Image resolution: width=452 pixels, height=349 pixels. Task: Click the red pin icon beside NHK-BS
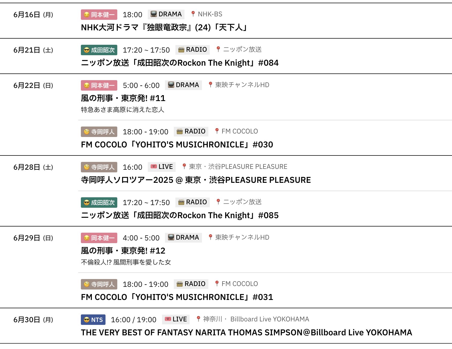(x=193, y=14)
